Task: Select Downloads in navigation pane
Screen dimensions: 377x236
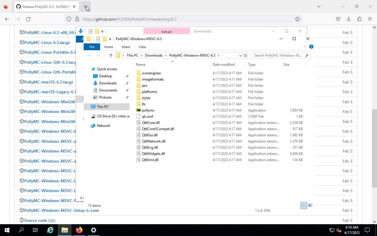Action: (108, 83)
